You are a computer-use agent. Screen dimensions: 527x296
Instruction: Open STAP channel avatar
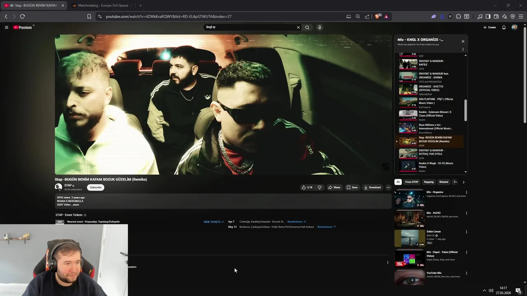coord(58,187)
